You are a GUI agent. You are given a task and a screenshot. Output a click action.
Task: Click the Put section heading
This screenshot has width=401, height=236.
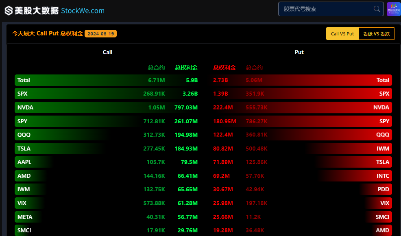point(299,52)
